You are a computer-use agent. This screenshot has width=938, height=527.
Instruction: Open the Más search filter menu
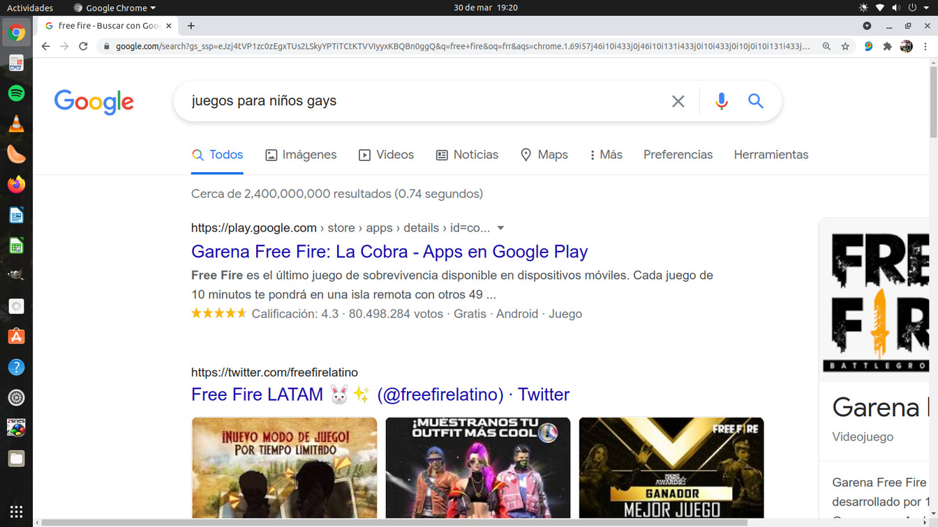coord(606,155)
